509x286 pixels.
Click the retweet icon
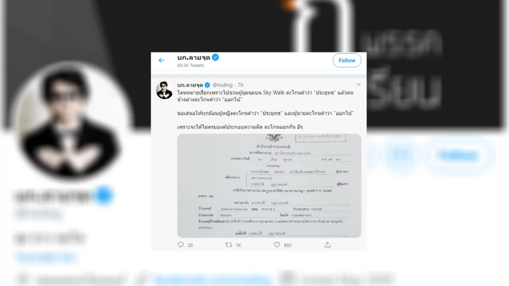coord(229,245)
